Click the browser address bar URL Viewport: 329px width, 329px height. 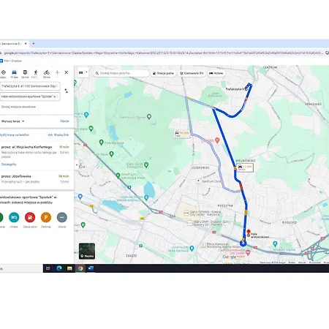click(x=163, y=53)
